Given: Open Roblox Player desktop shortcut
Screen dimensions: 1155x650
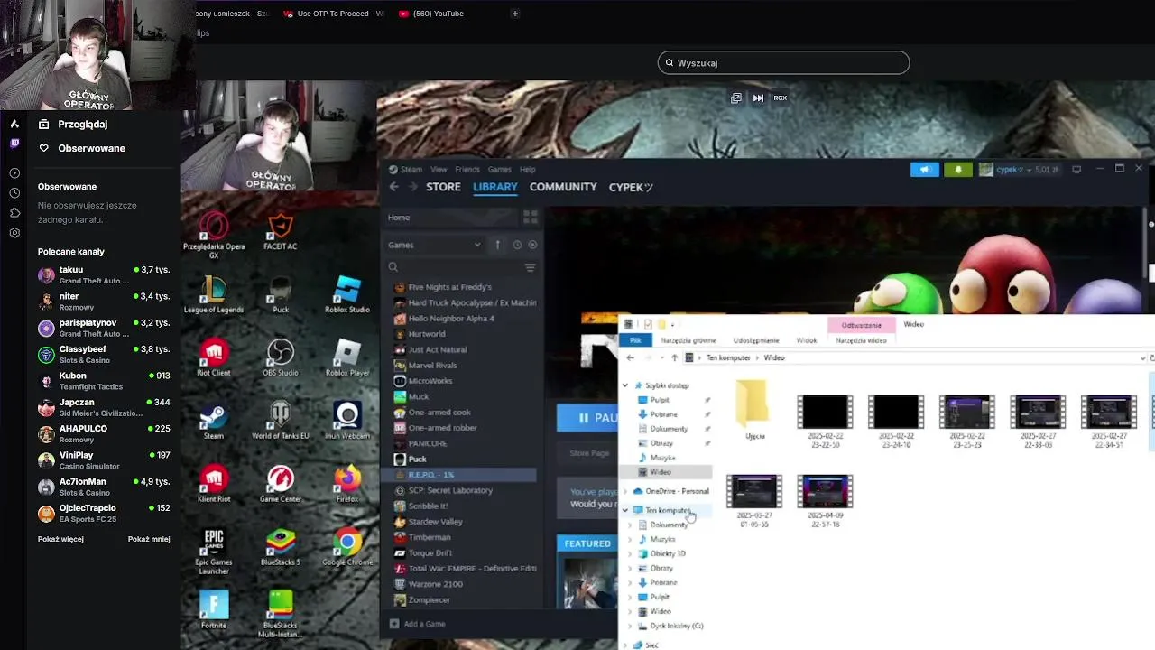Looking at the screenshot, I should (347, 358).
